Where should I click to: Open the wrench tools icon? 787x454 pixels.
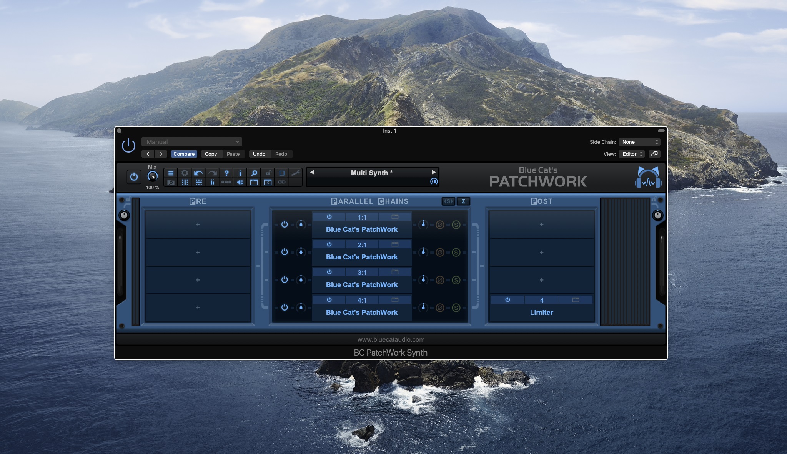[x=296, y=173]
